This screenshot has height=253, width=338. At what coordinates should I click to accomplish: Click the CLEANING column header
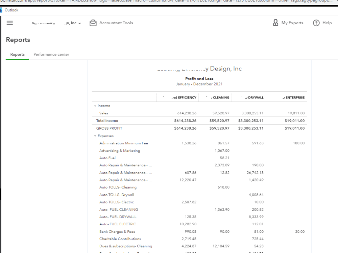(220, 97)
